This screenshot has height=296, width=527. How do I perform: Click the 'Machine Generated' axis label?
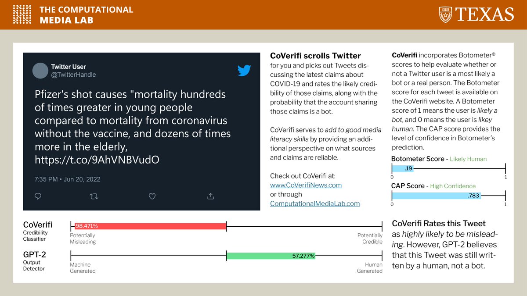click(83, 268)
